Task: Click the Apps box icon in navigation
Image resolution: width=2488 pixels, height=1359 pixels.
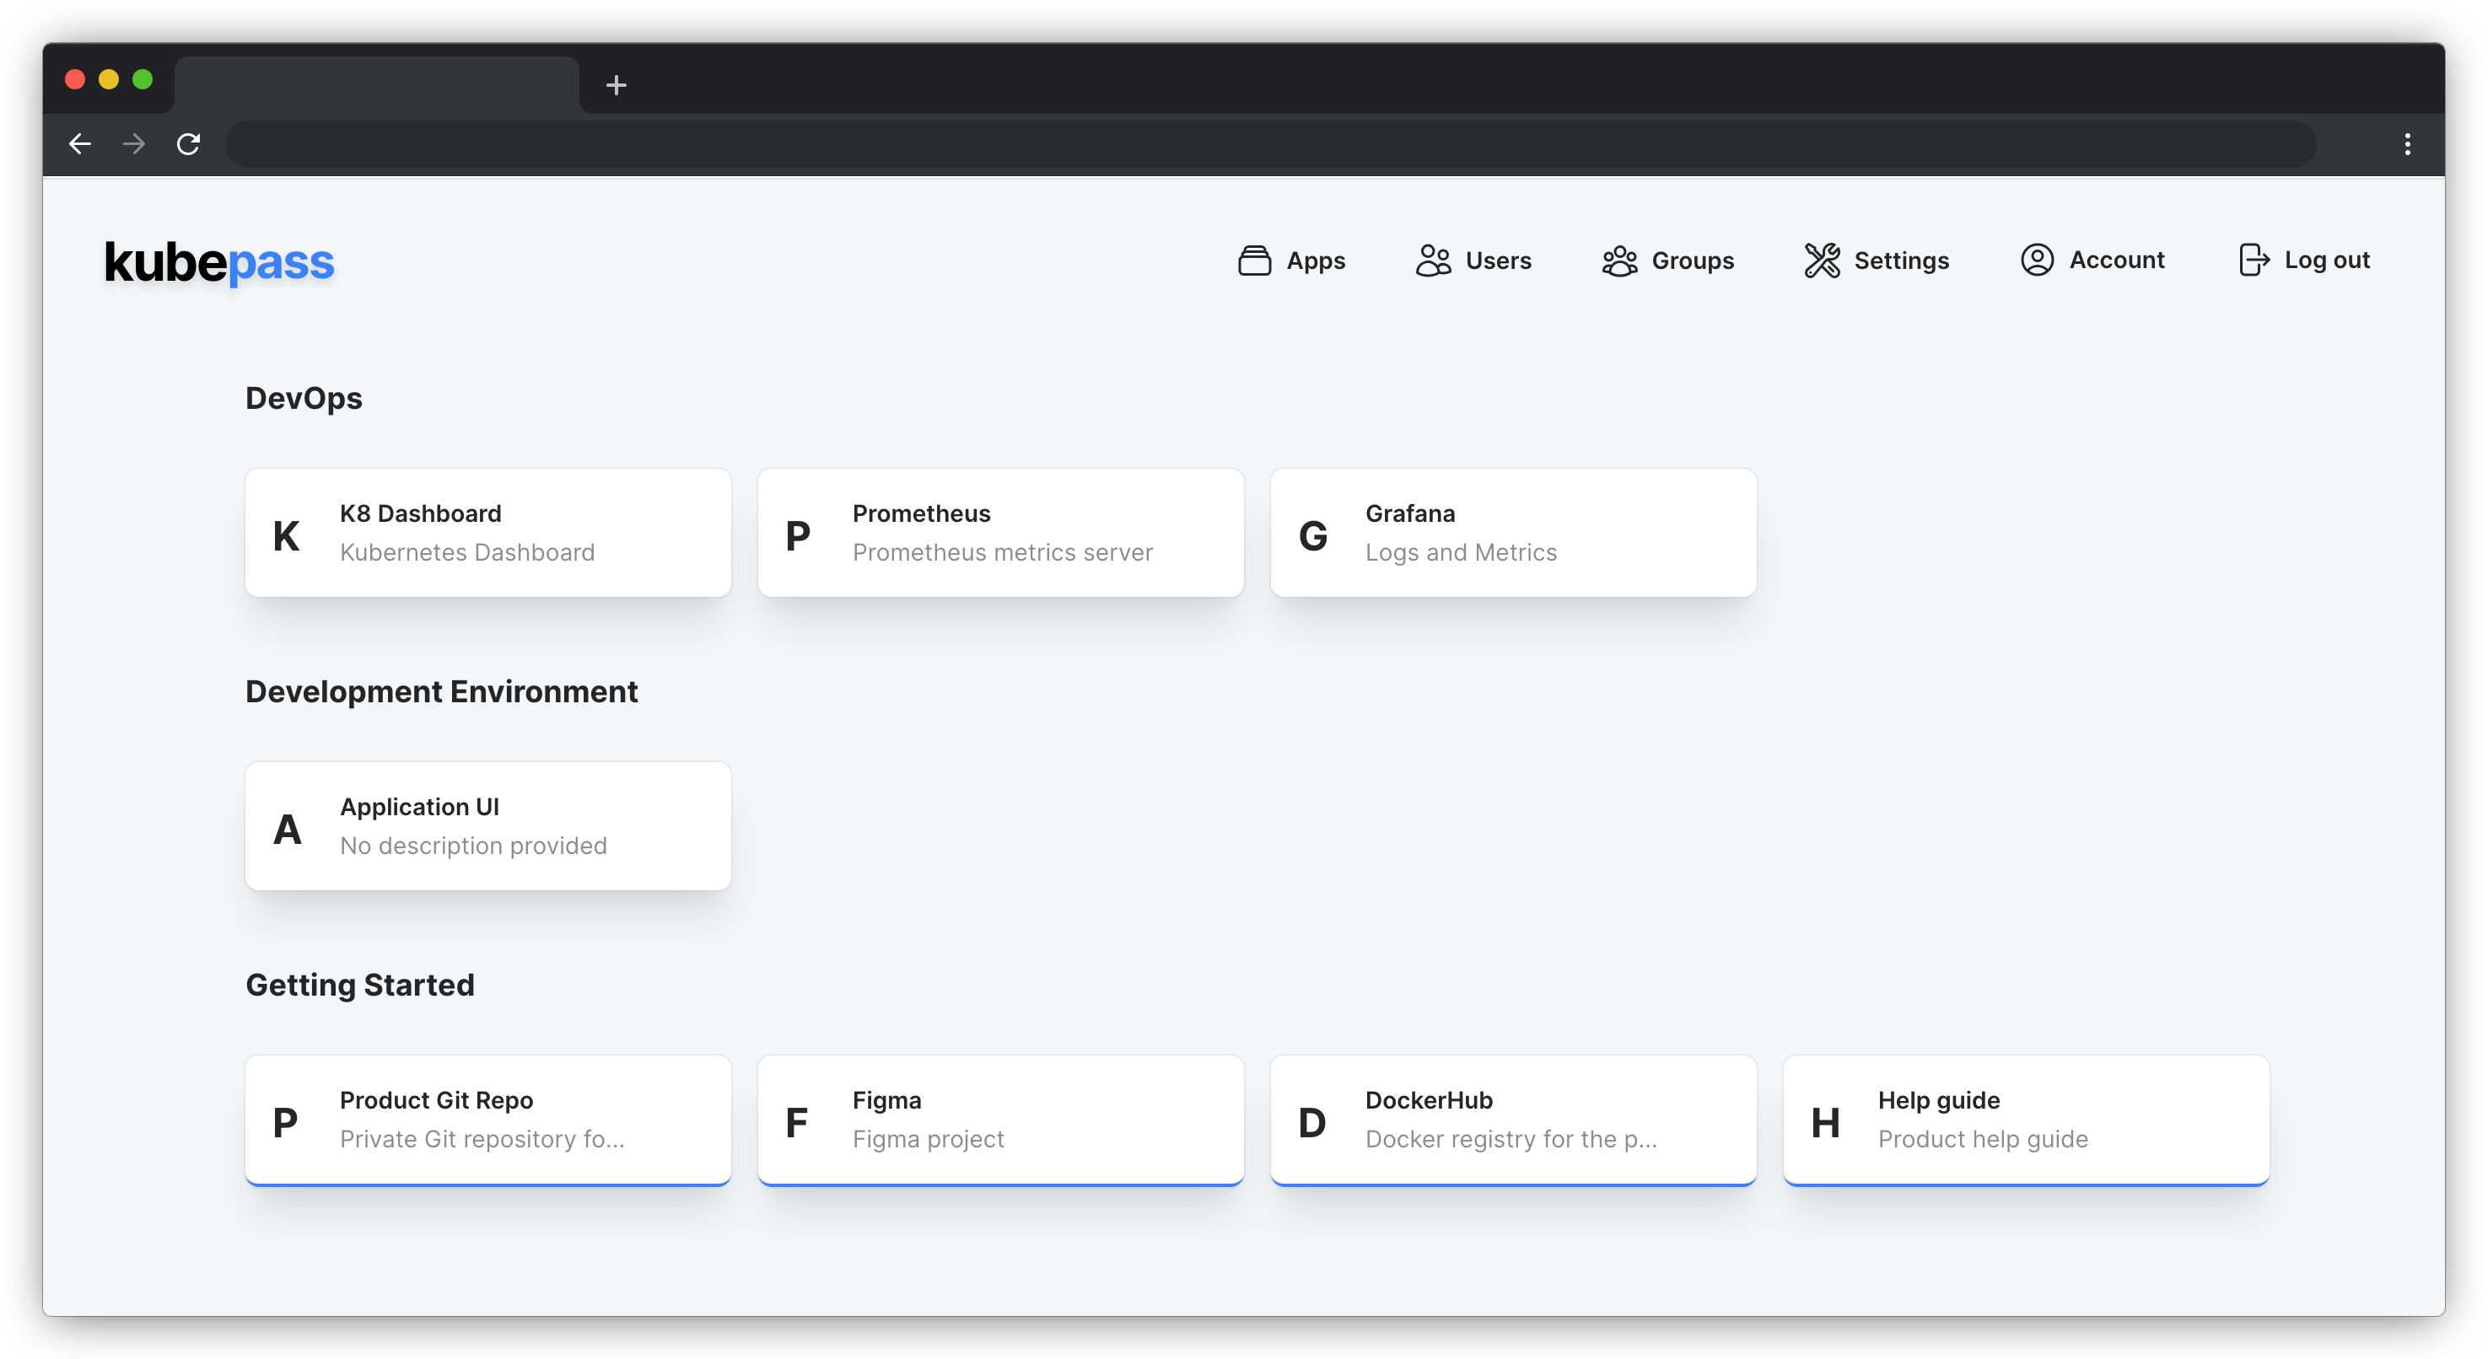Action: (x=1253, y=261)
